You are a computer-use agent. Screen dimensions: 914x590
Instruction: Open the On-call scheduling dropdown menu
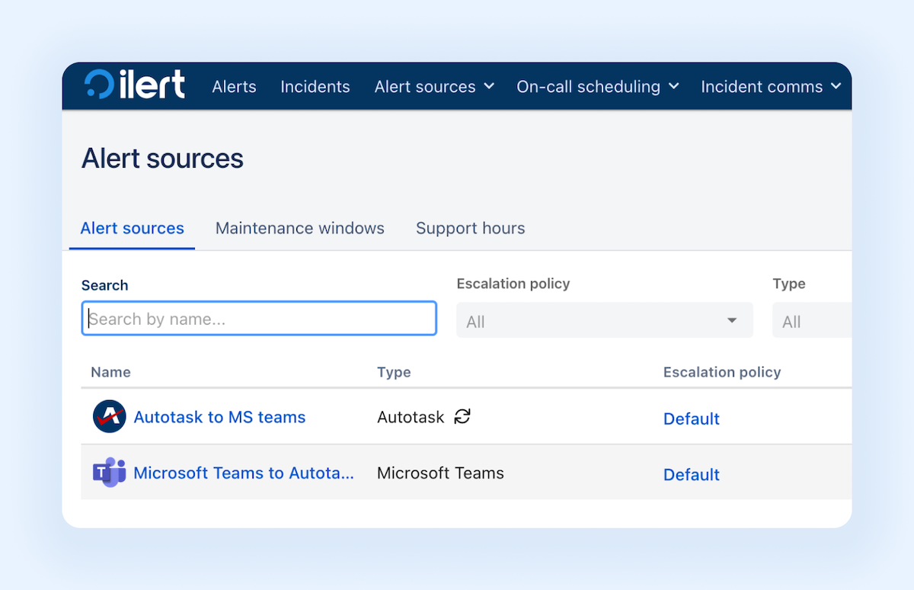tap(597, 86)
